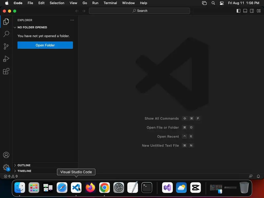Open Finder from the Dock

(20, 187)
